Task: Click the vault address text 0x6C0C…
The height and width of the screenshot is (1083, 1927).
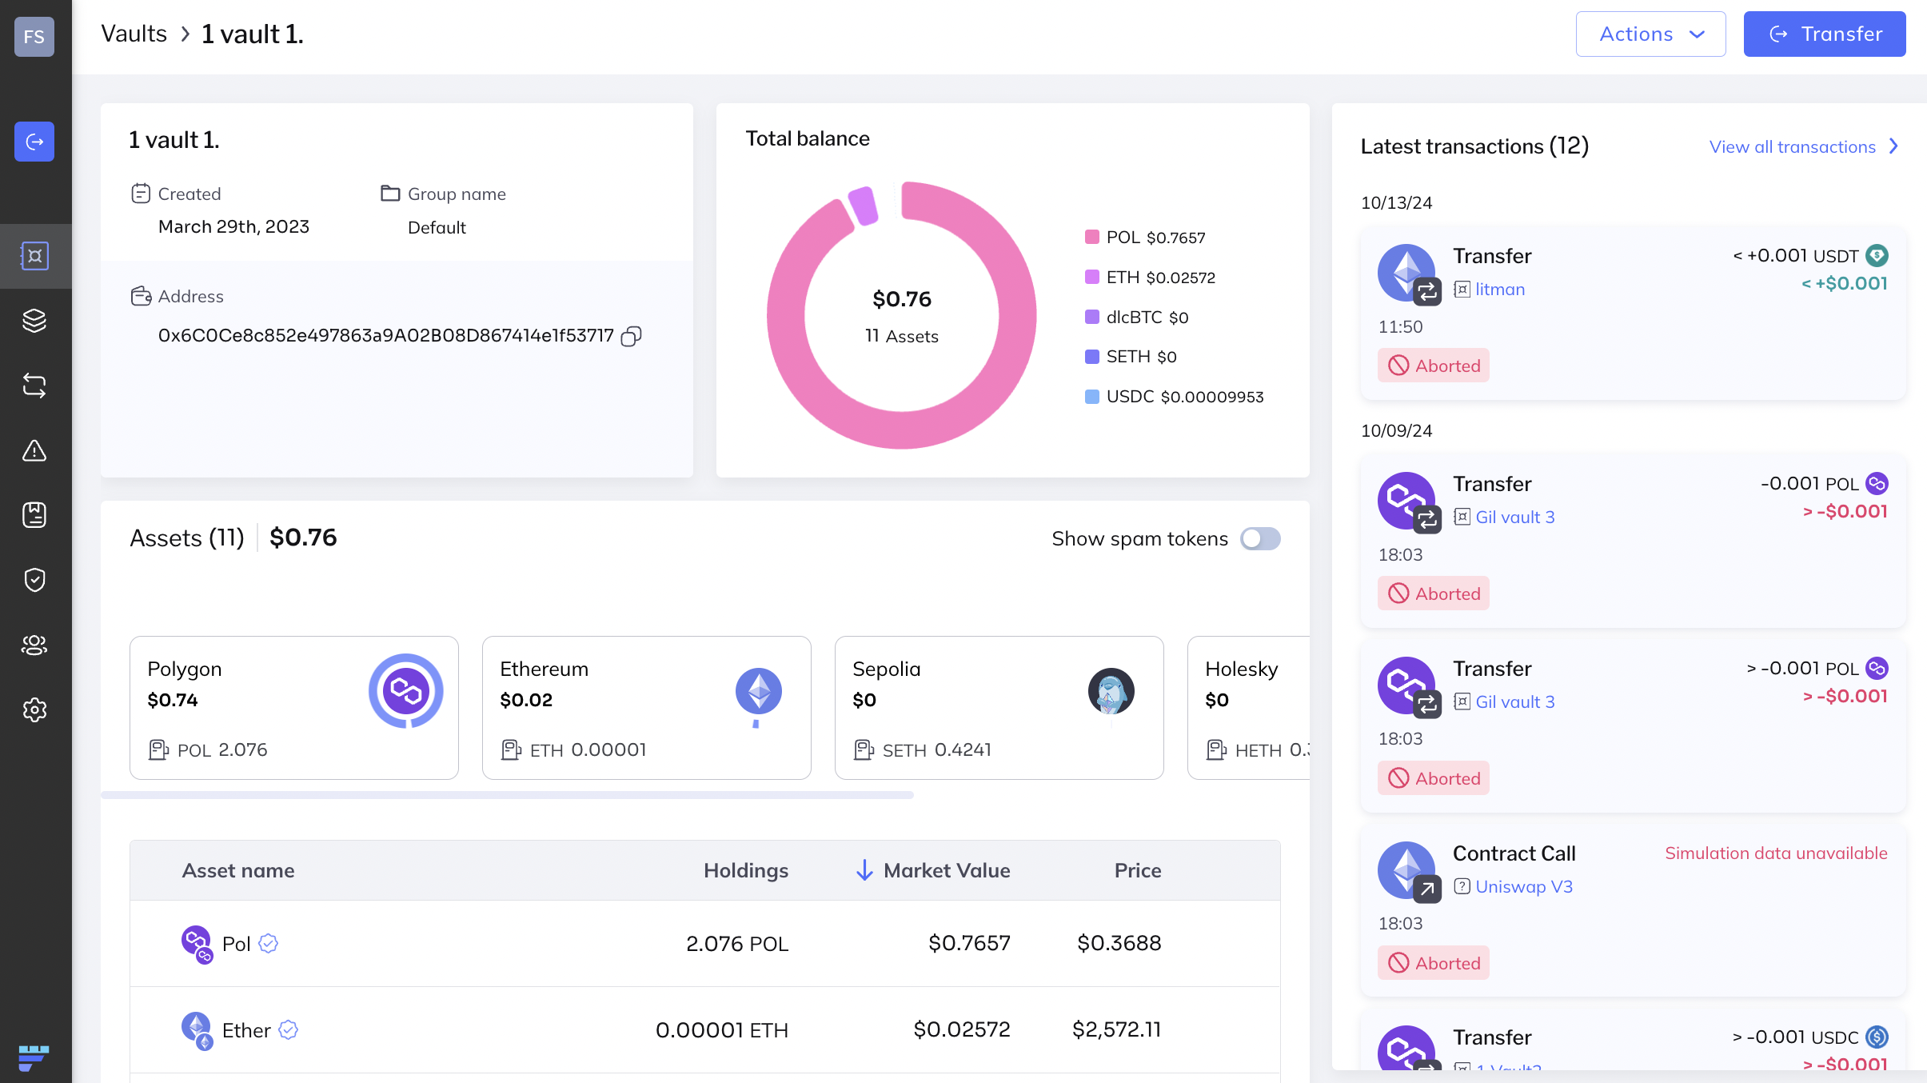Action: (x=386, y=336)
